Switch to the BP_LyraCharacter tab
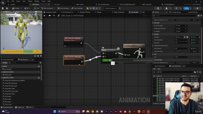The width and height of the screenshot is (203, 114). [104, 4]
